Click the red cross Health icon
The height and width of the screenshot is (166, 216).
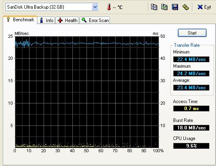pyautogui.click(x=60, y=20)
